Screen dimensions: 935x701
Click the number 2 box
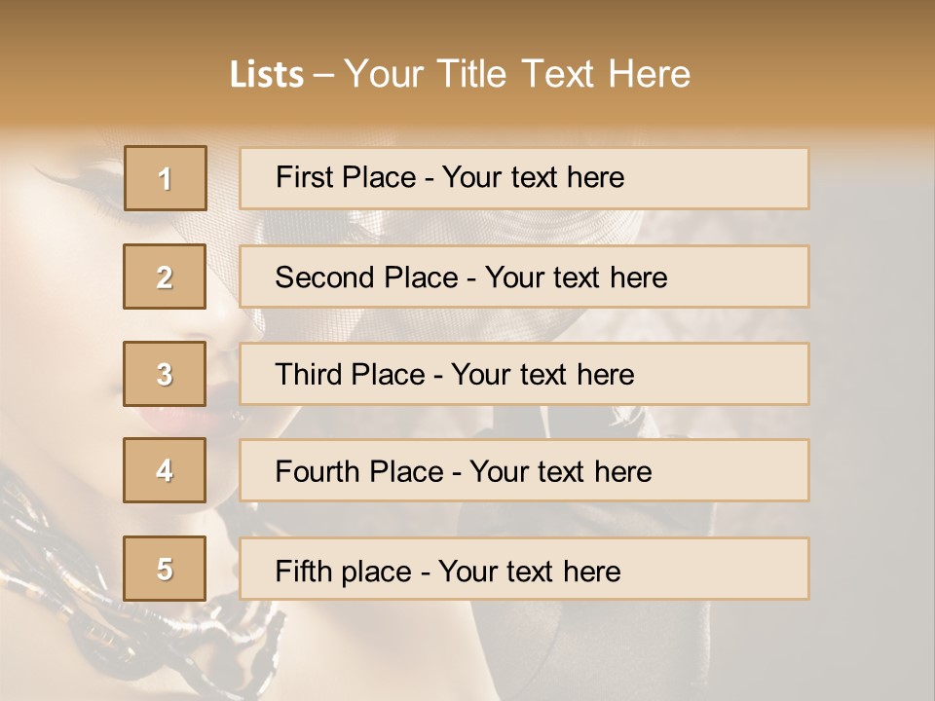pos(165,277)
